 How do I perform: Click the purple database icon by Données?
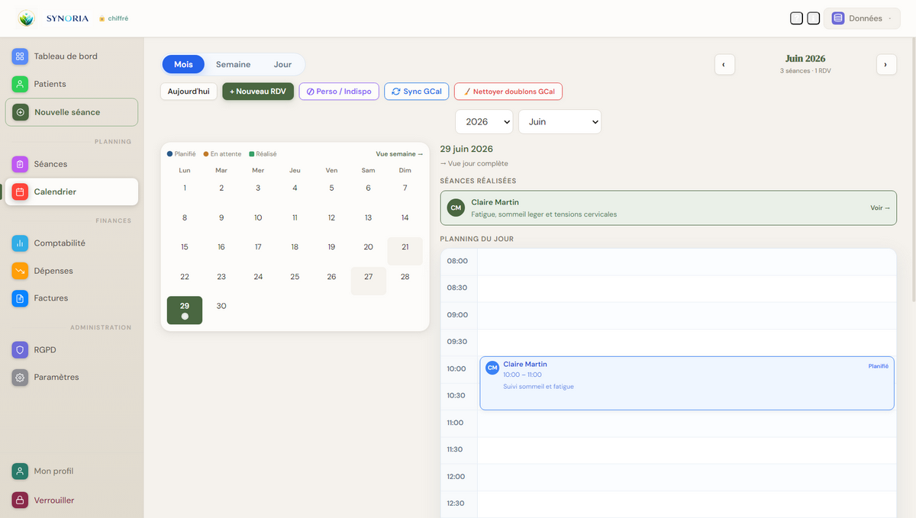(x=838, y=18)
